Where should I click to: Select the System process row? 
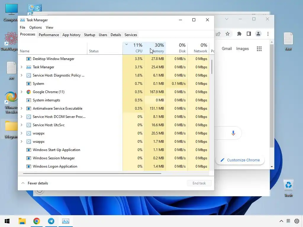(114, 84)
